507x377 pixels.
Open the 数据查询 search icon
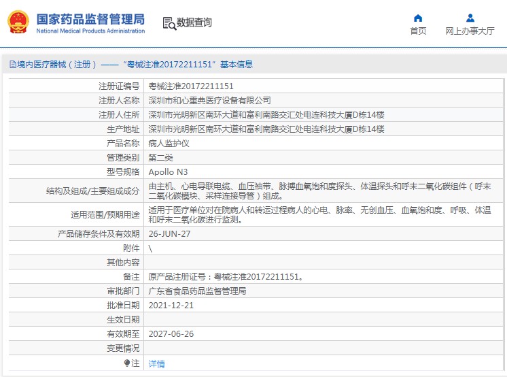point(169,23)
